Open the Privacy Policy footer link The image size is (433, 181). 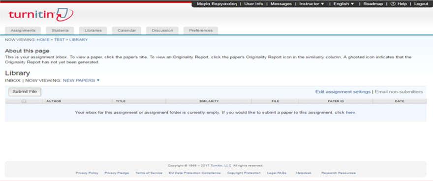point(87,173)
